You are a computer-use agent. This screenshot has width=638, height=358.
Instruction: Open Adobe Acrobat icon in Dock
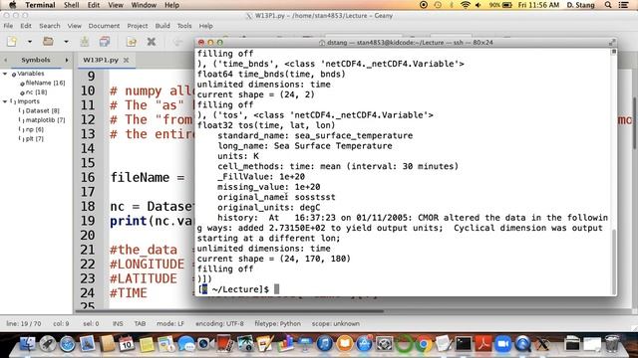(x=483, y=344)
